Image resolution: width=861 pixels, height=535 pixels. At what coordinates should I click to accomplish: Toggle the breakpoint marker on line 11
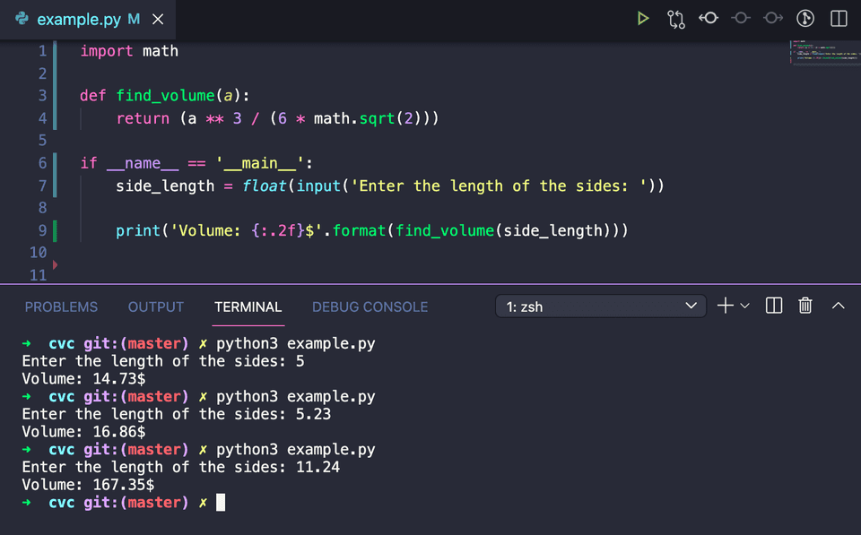pyautogui.click(x=56, y=264)
